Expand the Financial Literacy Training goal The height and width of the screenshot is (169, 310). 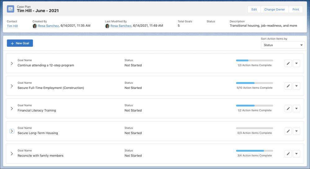click(12, 108)
